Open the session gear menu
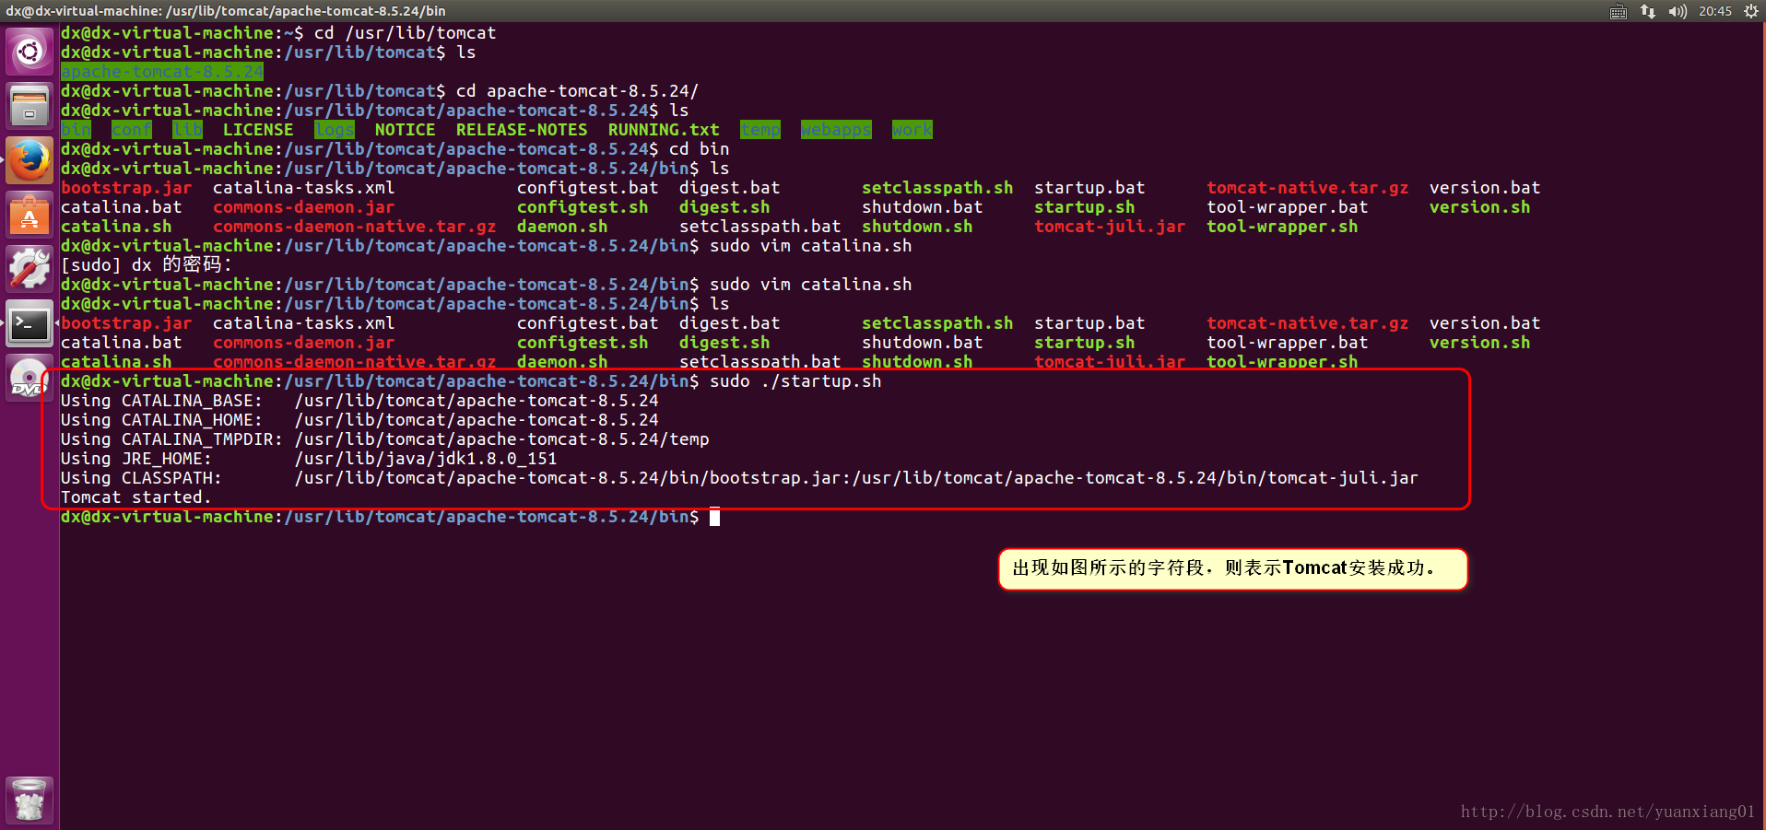This screenshot has height=830, width=1766. coord(1751,11)
